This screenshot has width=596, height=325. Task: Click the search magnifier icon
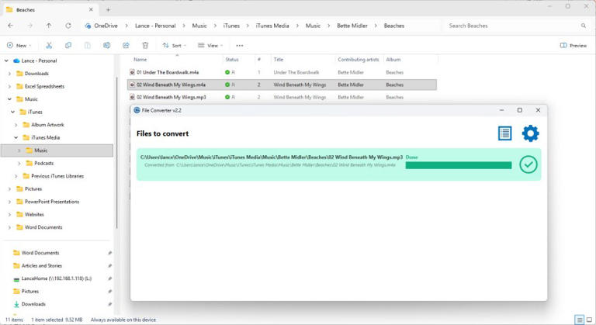tap(584, 26)
